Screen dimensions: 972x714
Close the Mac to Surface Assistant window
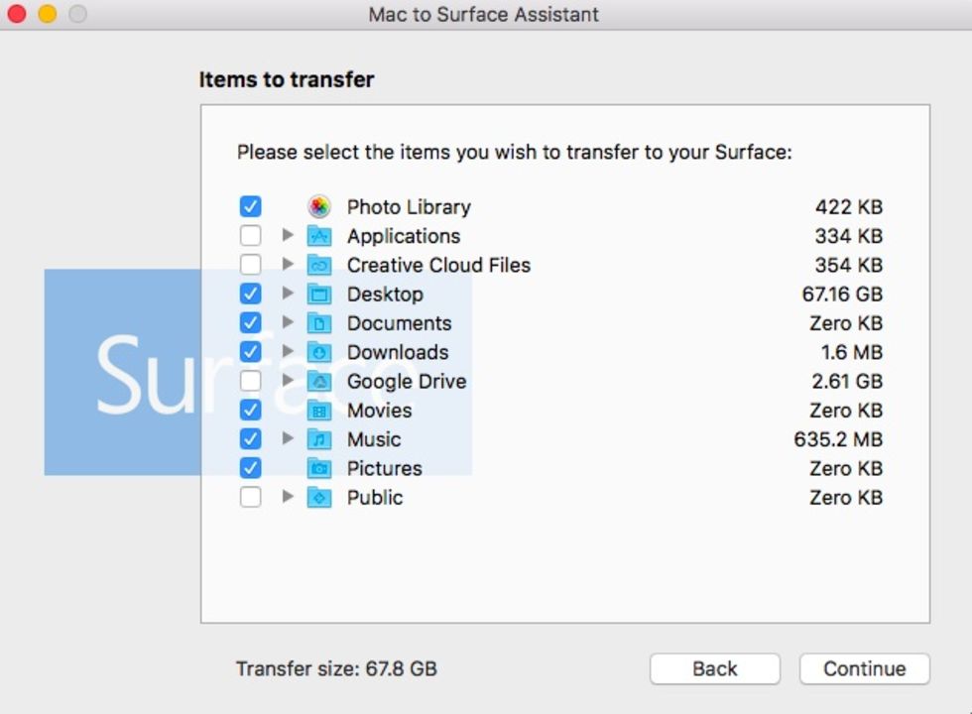pos(16,15)
